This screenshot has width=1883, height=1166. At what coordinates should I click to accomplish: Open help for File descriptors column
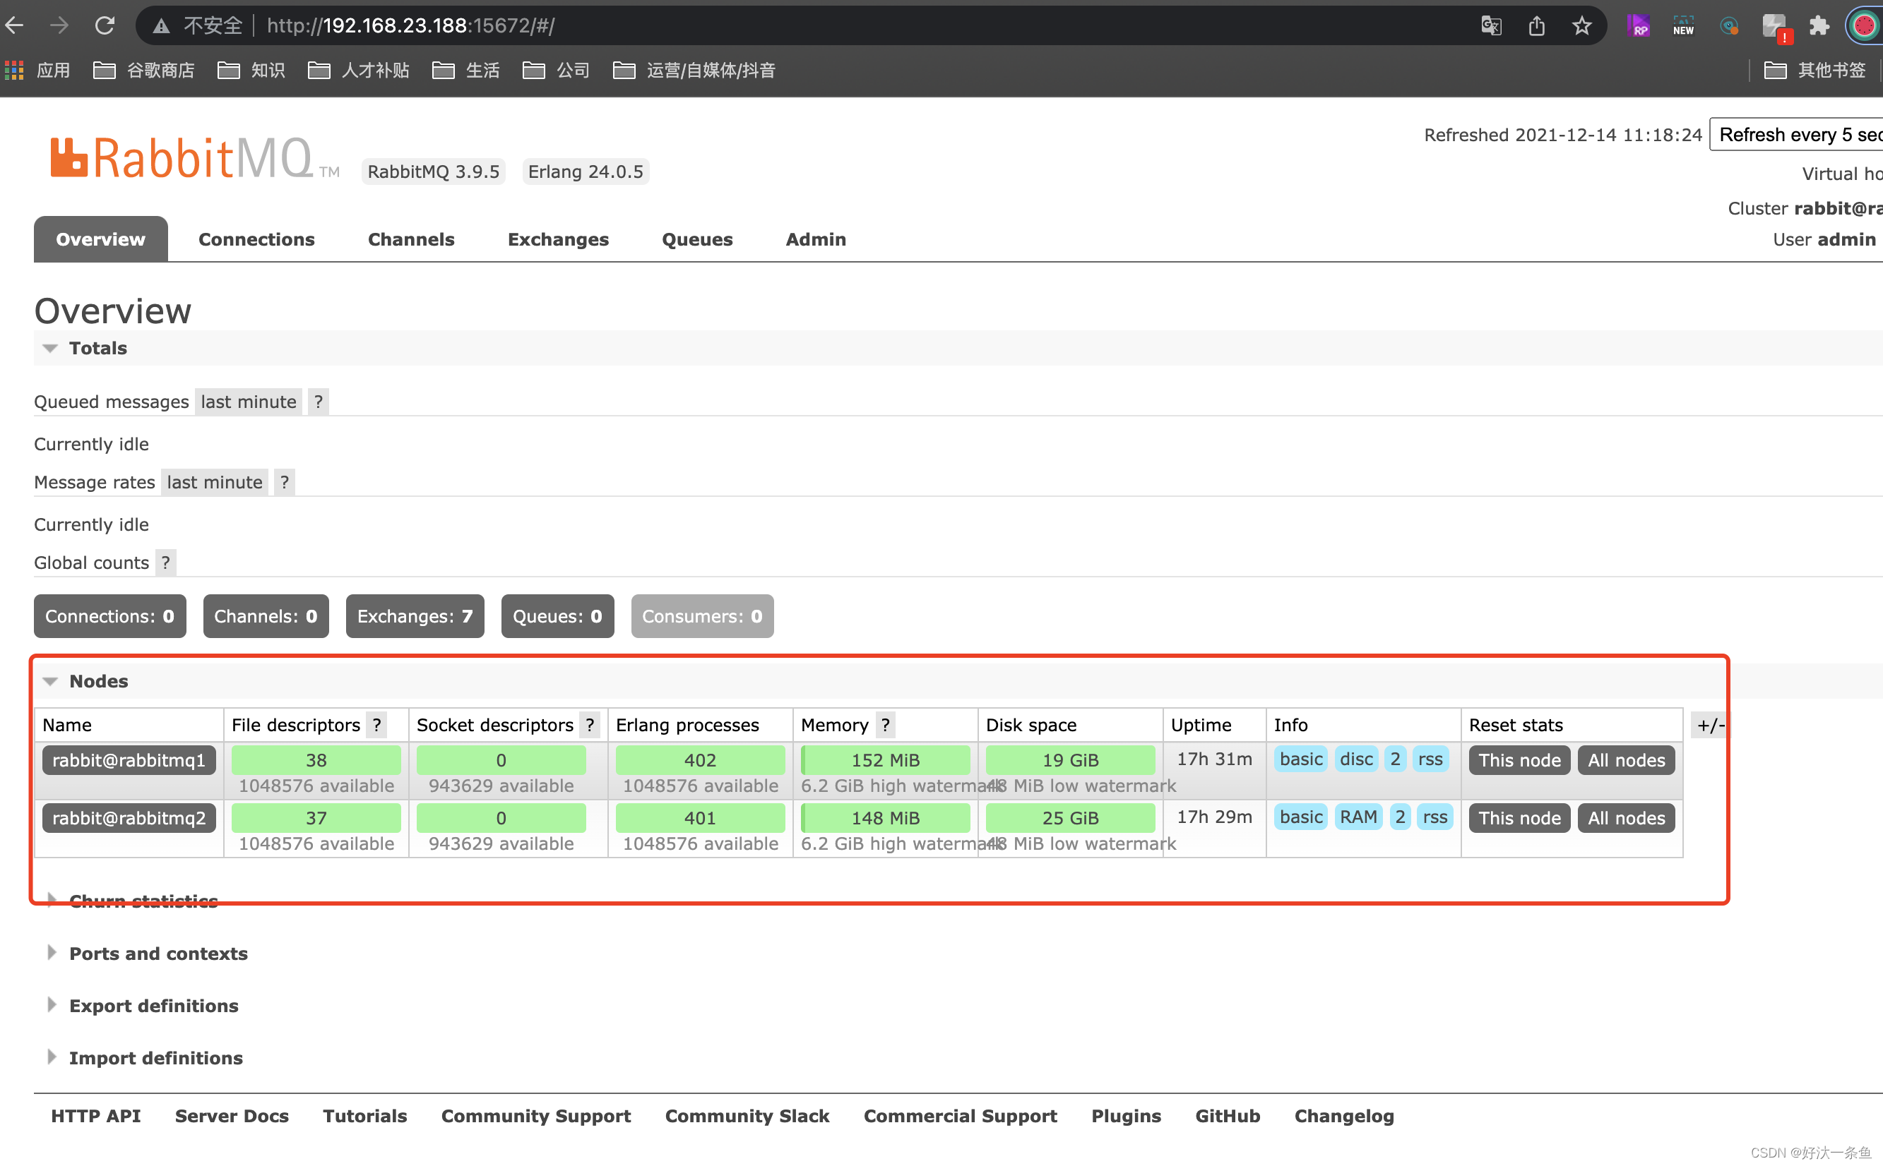coord(376,725)
